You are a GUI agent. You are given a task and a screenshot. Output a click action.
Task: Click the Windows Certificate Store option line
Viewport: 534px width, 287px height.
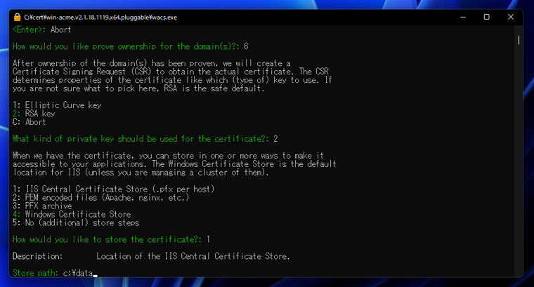(72, 215)
